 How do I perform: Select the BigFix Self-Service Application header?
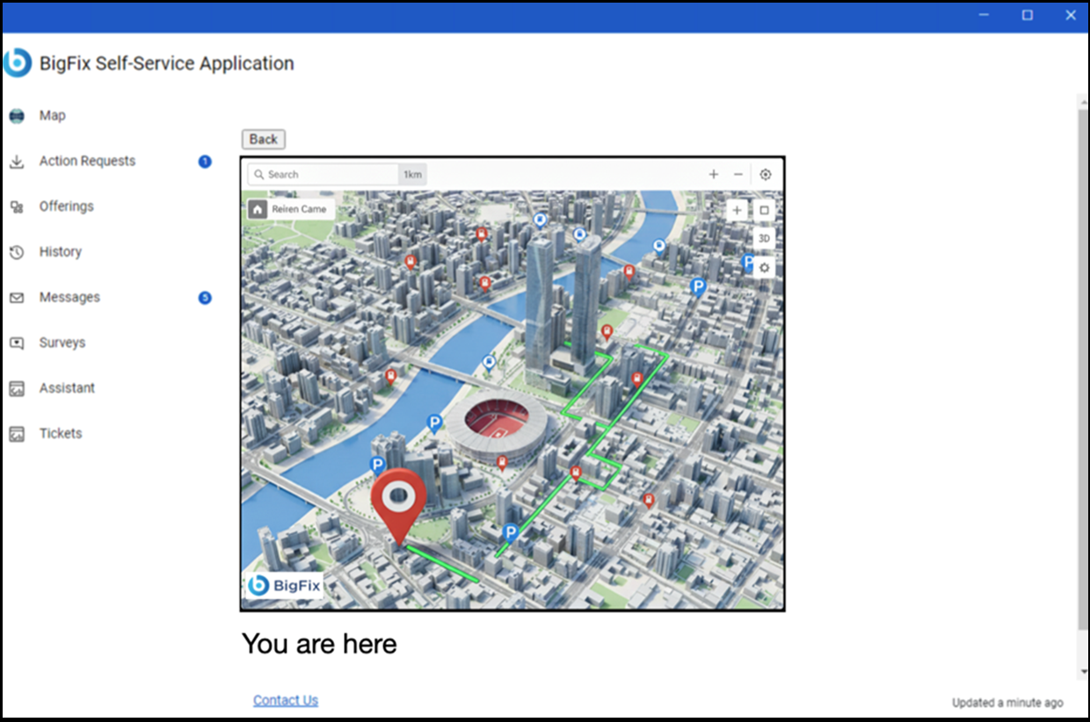tap(167, 63)
